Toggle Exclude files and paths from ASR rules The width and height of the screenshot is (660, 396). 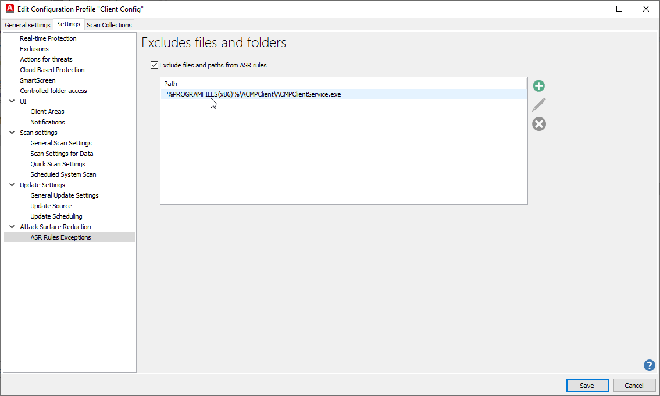pos(154,65)
